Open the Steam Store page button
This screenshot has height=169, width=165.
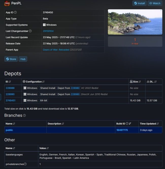[11, 59]
